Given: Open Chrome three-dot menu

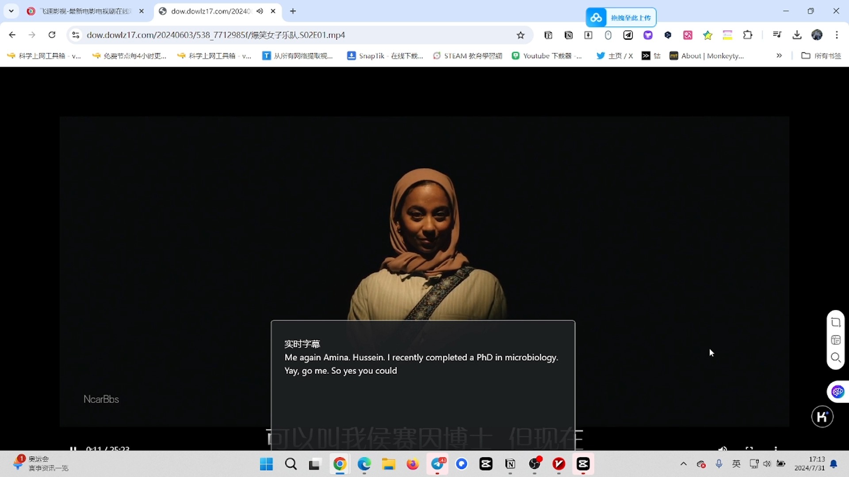Looking at the screenshot, I should [837, 35].
